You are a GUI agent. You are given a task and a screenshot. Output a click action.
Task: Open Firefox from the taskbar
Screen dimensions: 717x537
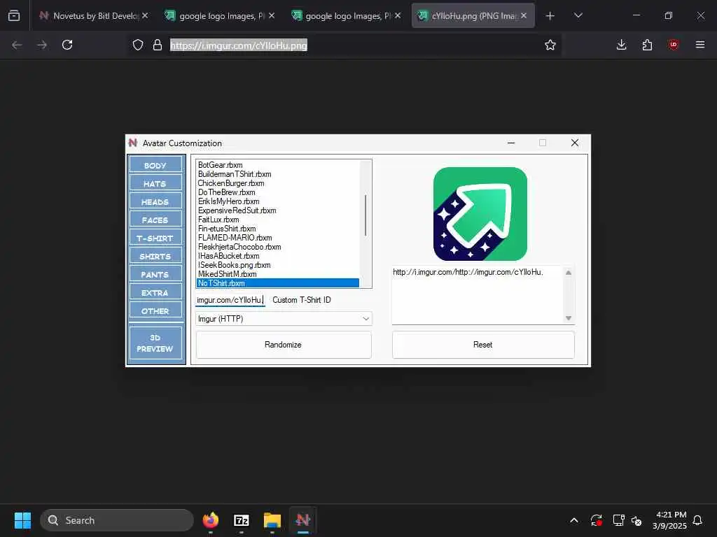click(211, 520)
